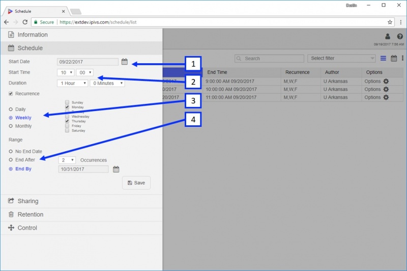
Task: Open options gear for 10:00:00 AM row
Action: 386,89
